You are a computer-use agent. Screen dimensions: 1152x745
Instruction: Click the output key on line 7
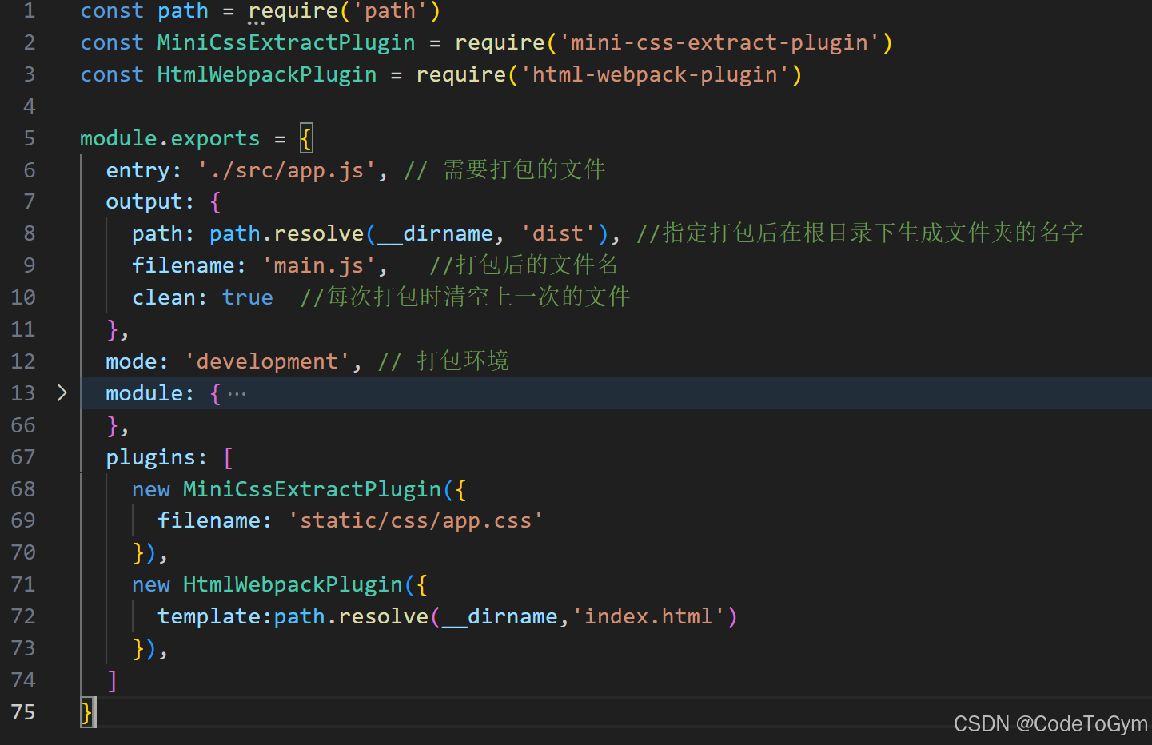144,201
